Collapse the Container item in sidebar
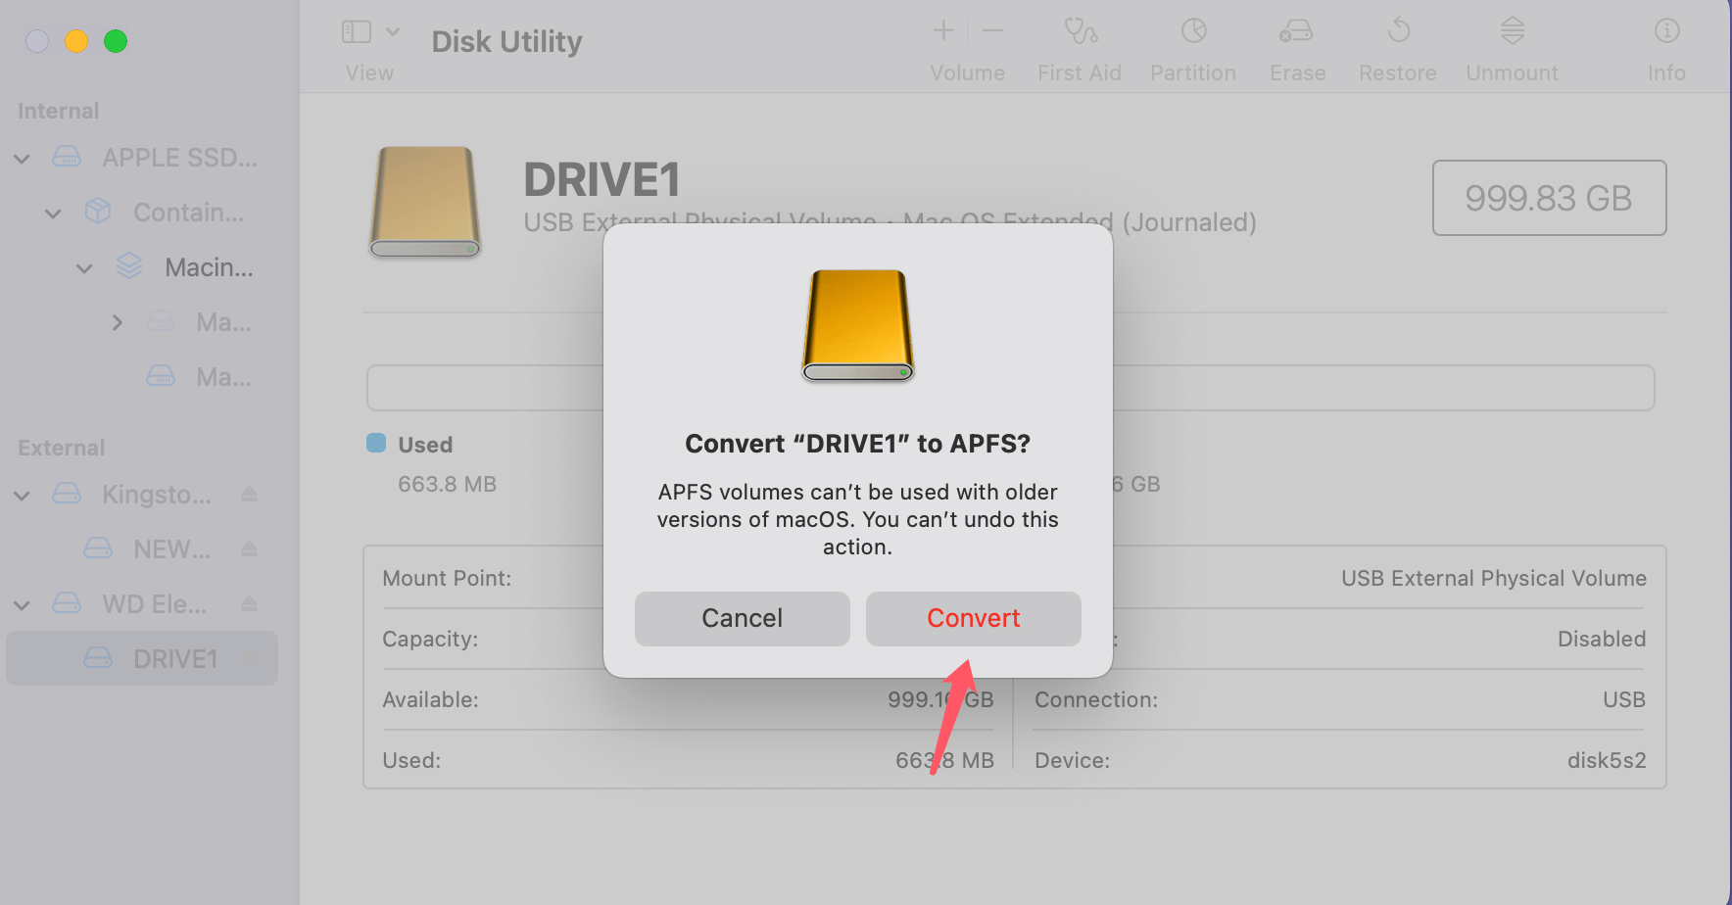 (53, 213)
